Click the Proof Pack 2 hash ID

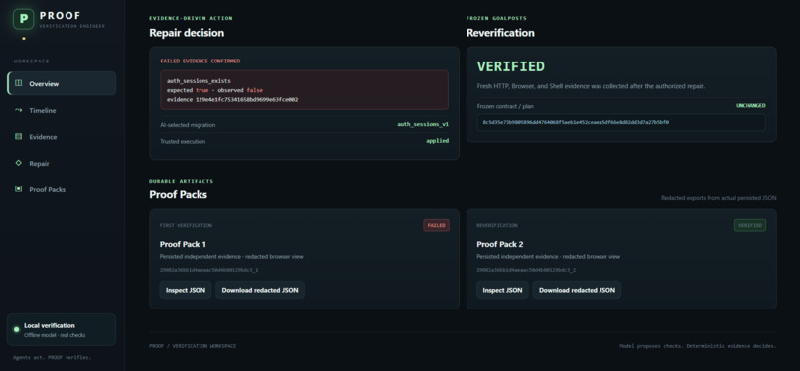526,270
